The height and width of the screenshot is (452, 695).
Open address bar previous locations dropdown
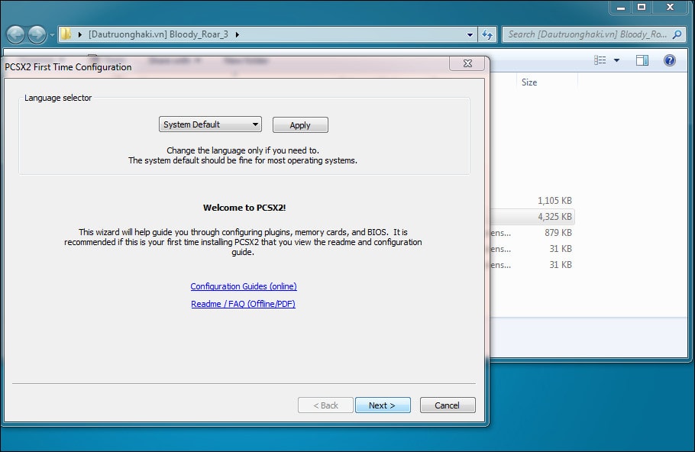470,34
